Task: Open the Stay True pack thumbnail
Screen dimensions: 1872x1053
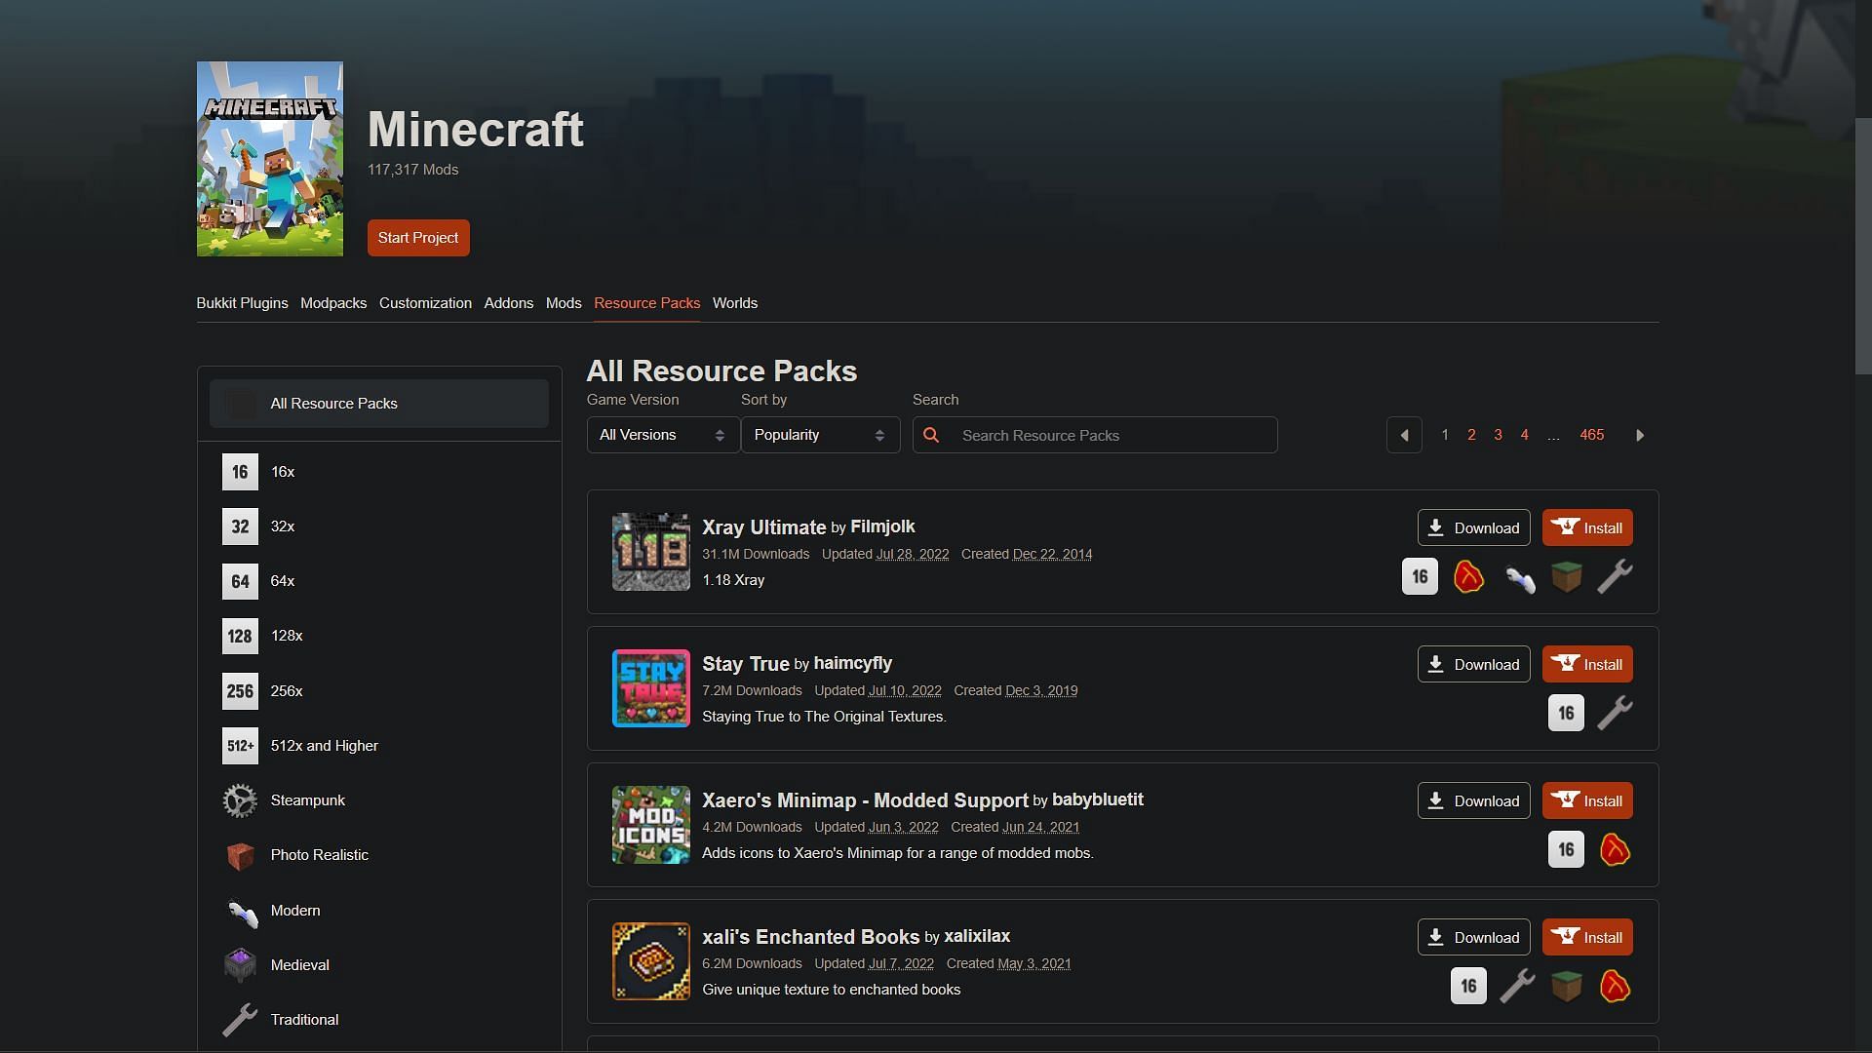Action: (650, 688)
